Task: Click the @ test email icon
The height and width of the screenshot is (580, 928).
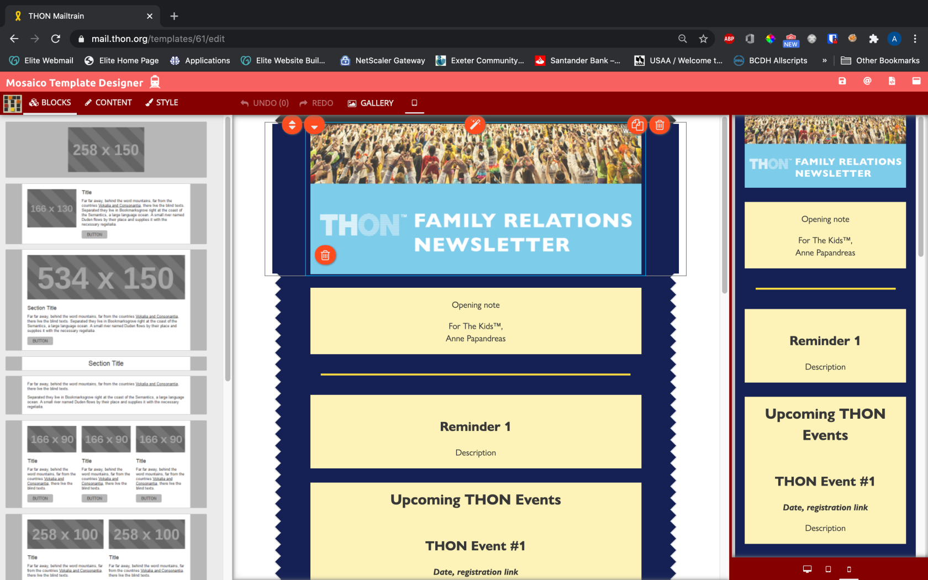Action: pos(867,81)
